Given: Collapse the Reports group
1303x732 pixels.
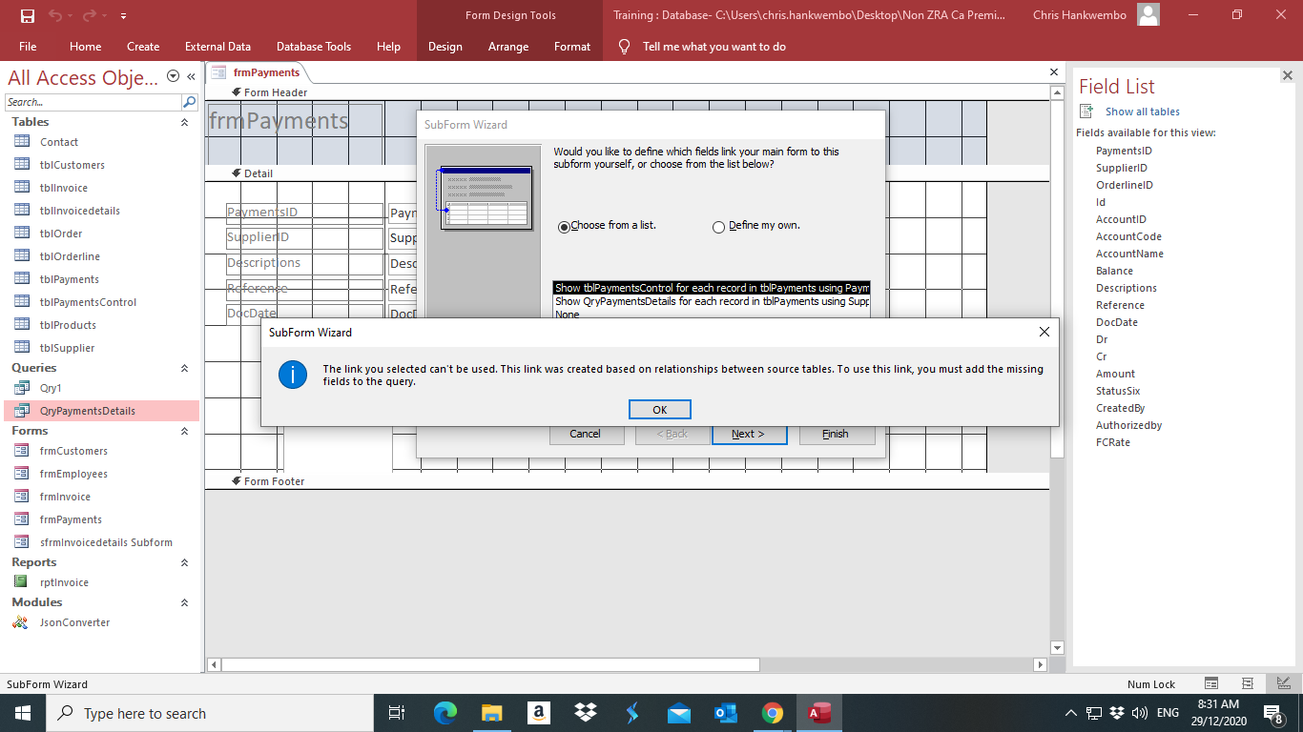Looking at the screenshot, I should [x=184, y=562].
